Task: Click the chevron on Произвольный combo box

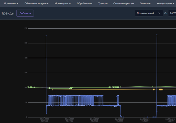Action: click(x=159, y=13)
